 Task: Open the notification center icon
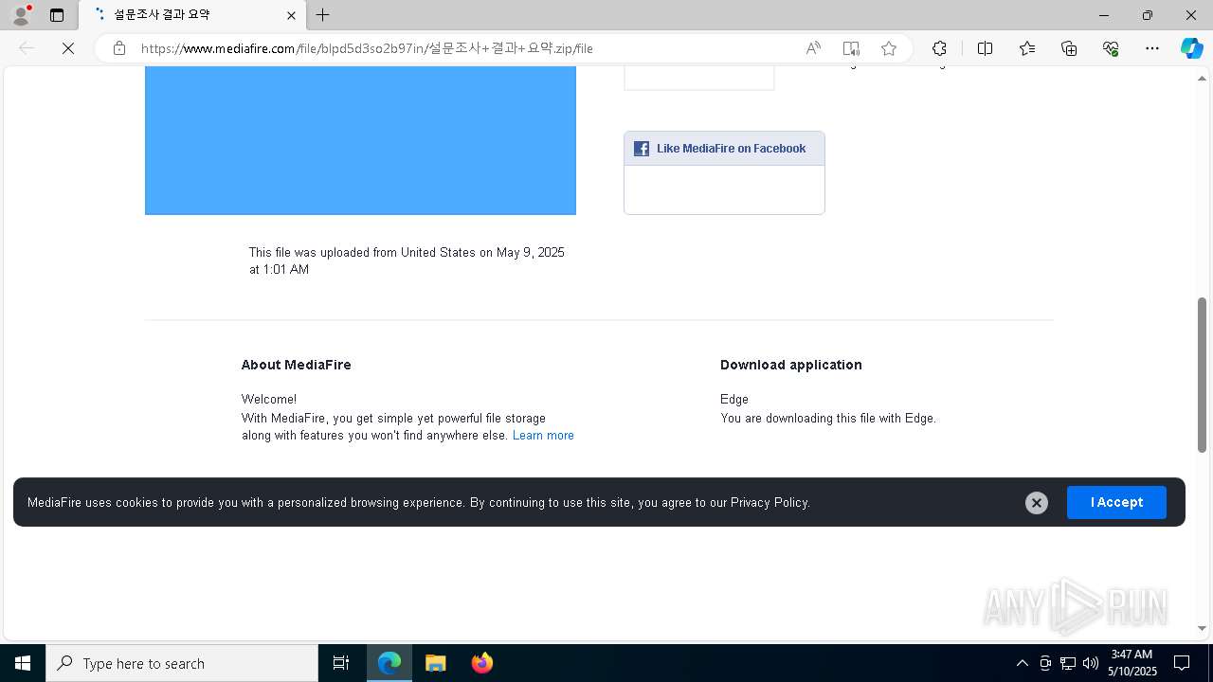click(x=1182, y=663)
